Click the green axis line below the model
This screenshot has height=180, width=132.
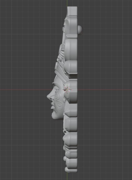click(67, 176)
